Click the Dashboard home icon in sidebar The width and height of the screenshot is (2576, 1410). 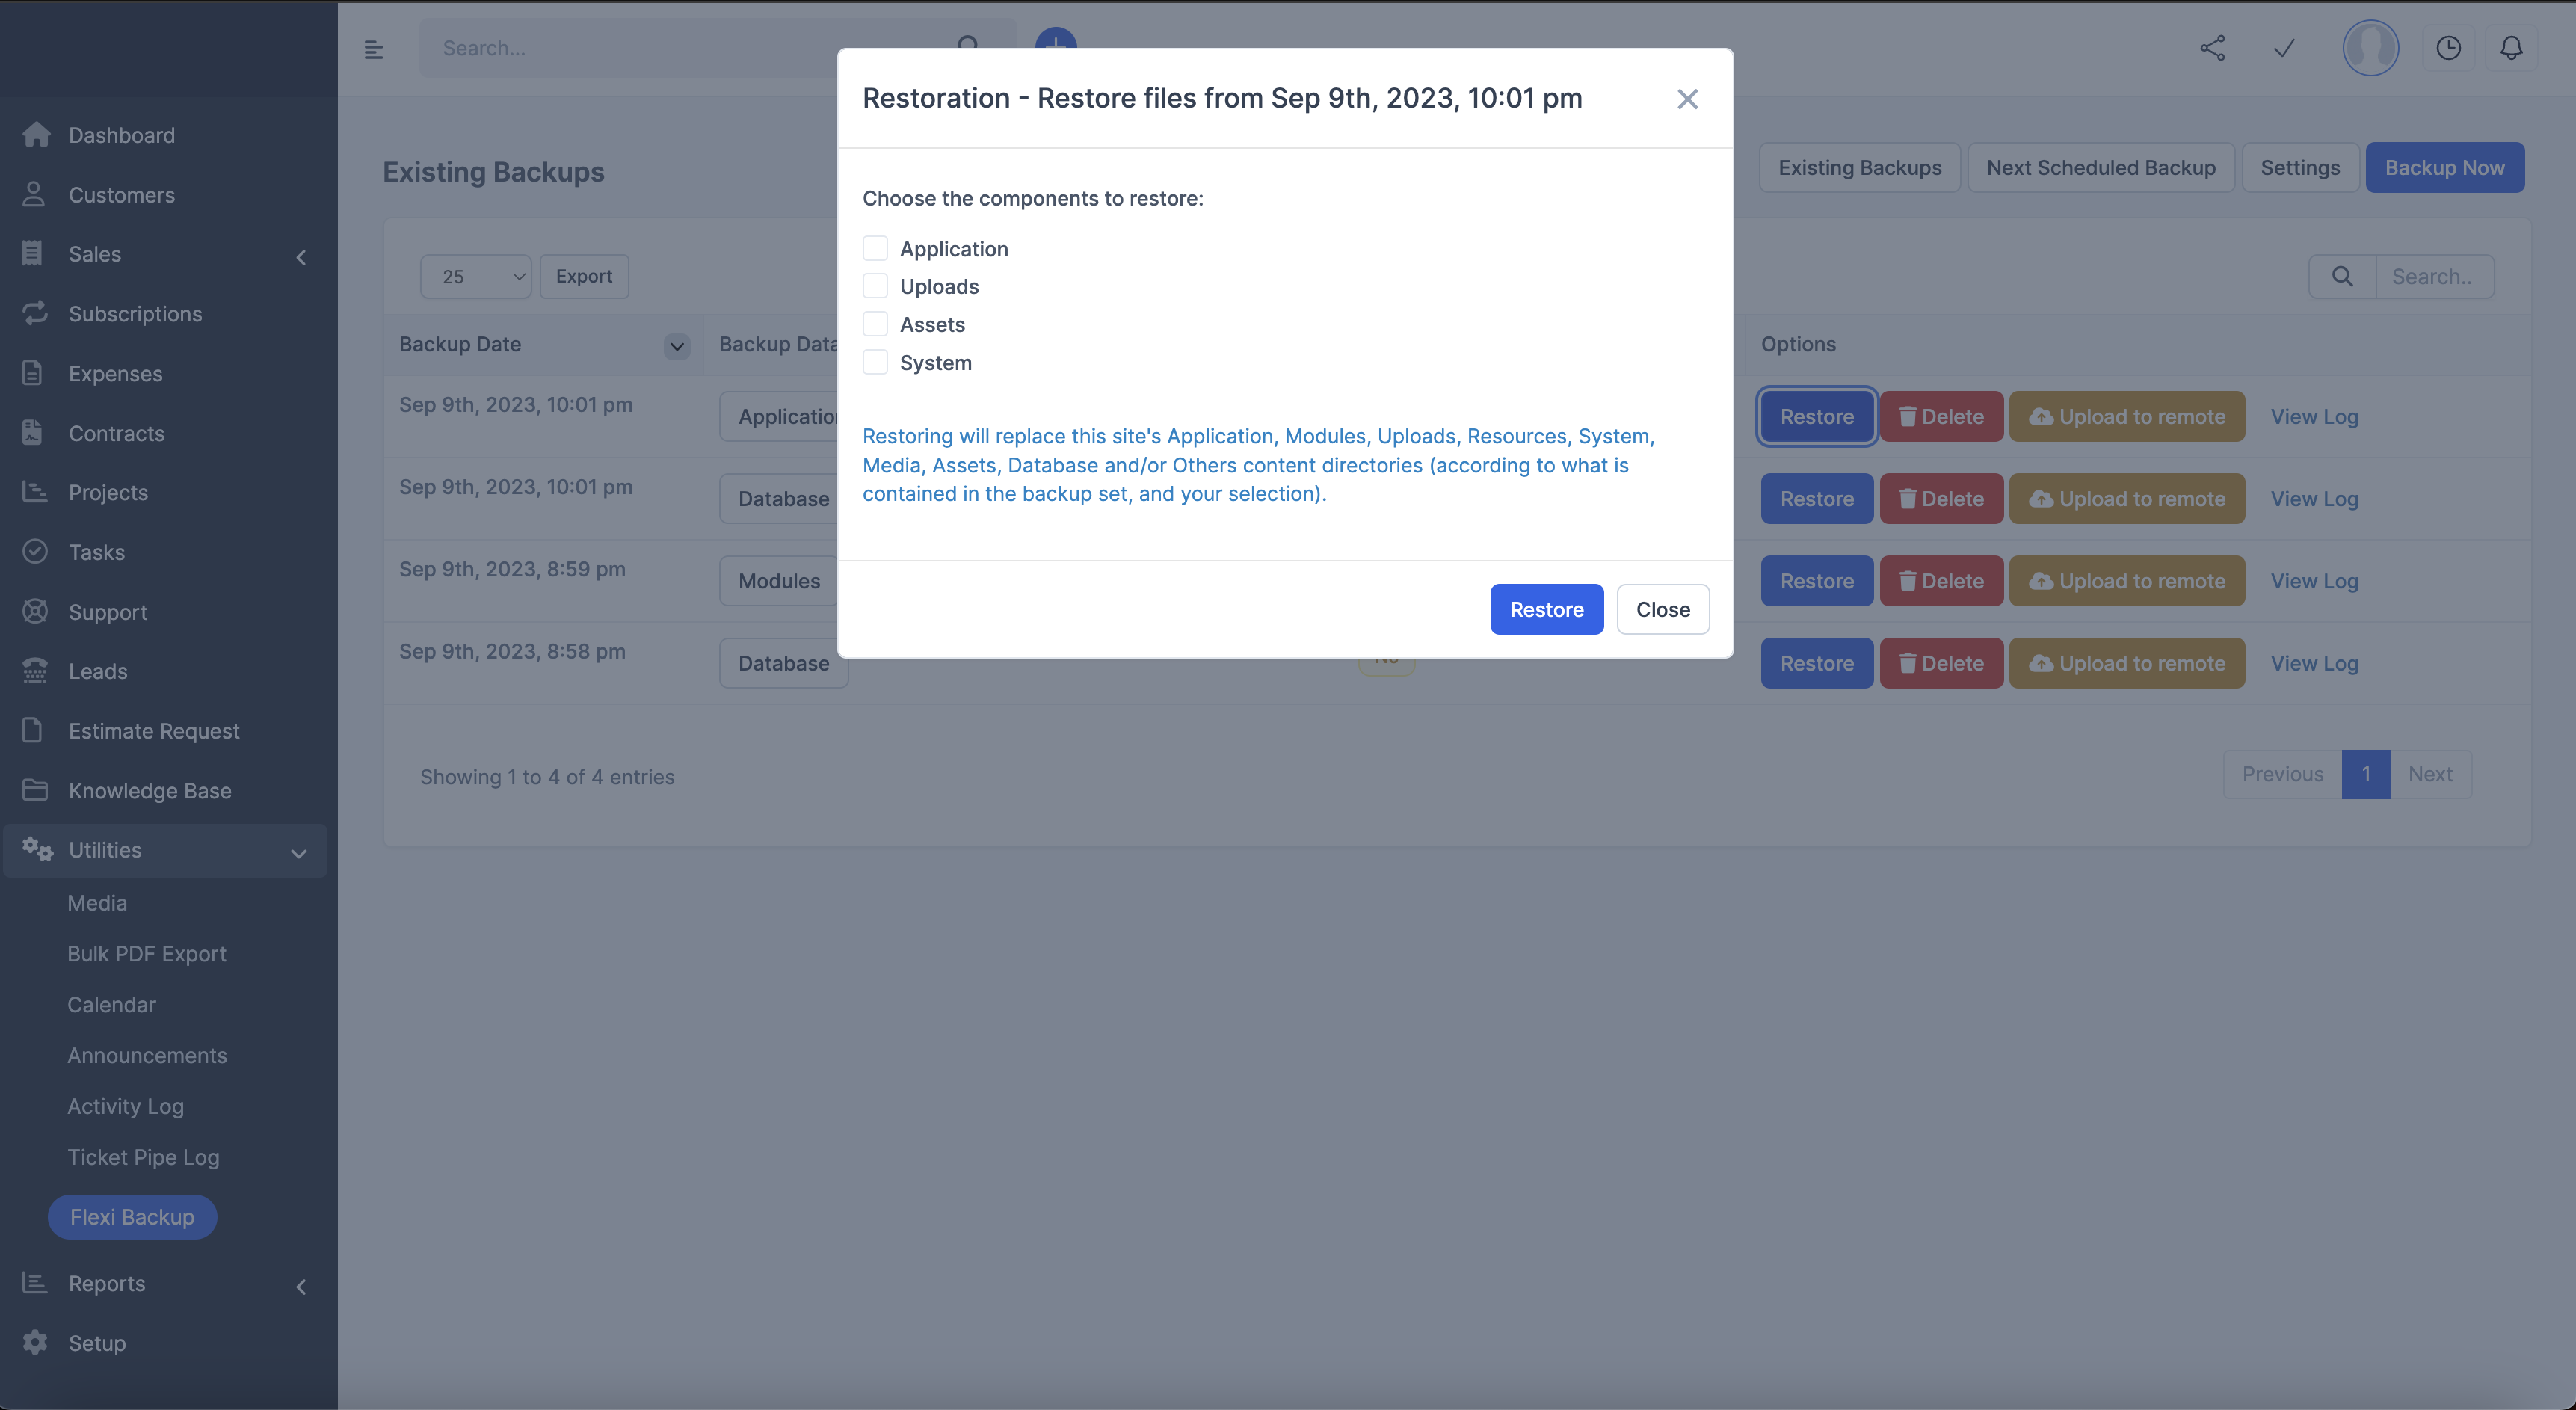click(x=36, y=135)
